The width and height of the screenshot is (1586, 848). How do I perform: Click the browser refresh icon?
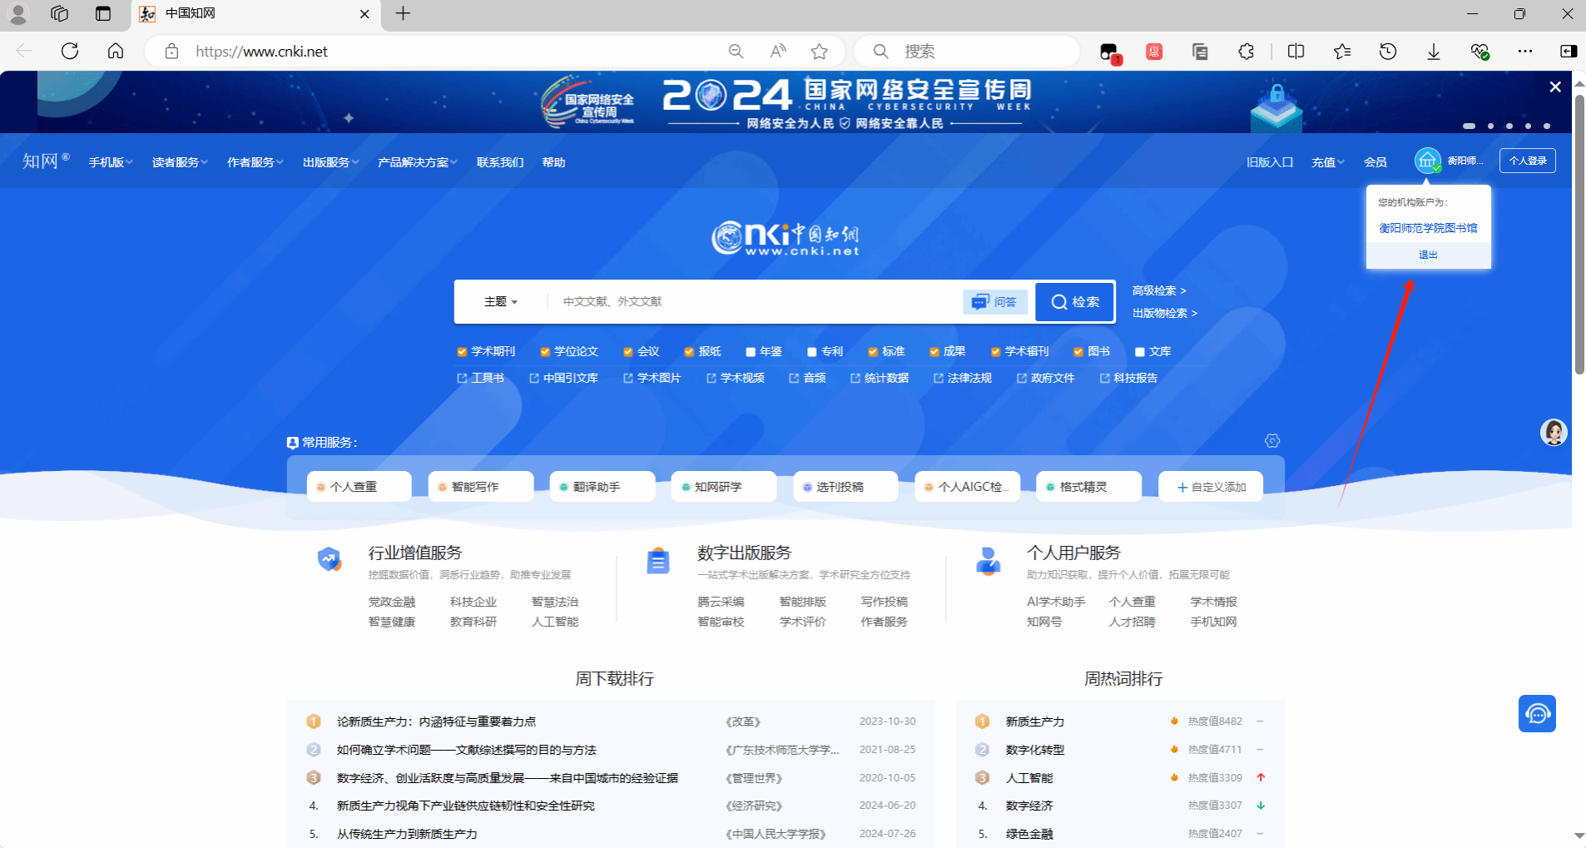coord(70,52)
